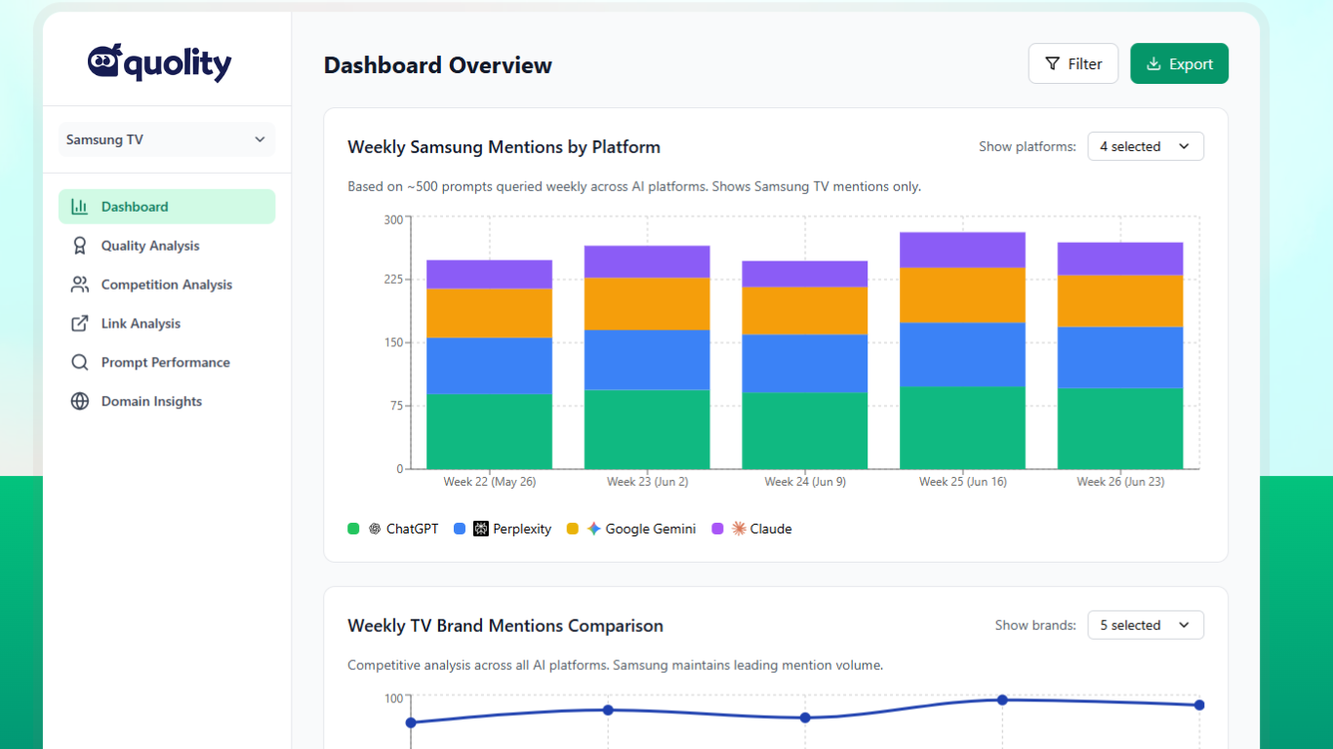This screenshot has width=1333, height=749.
Task: Expand the Show platforms '4 selected' dropdown
Action: click(1146, 146)
